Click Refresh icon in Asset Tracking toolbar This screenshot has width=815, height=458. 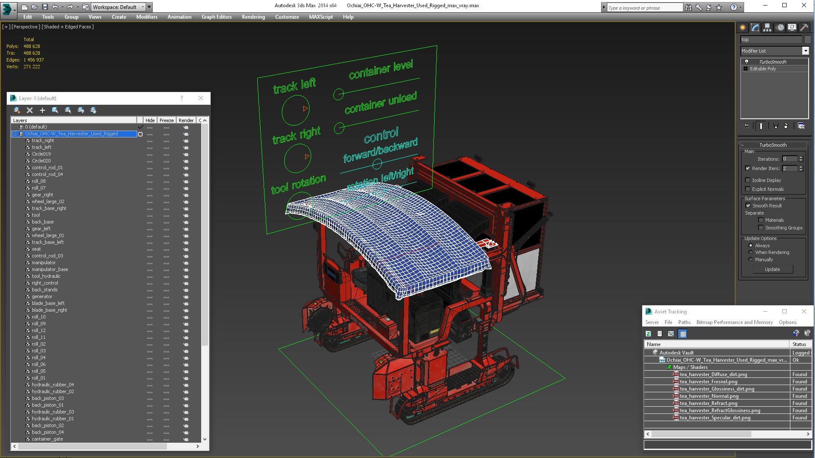click(x=648, y=334)
